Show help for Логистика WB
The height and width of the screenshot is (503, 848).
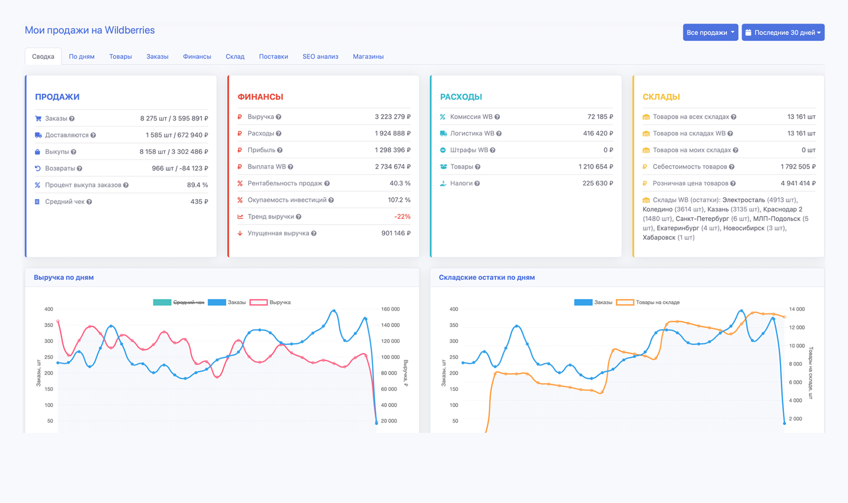[x=499, y=134]
